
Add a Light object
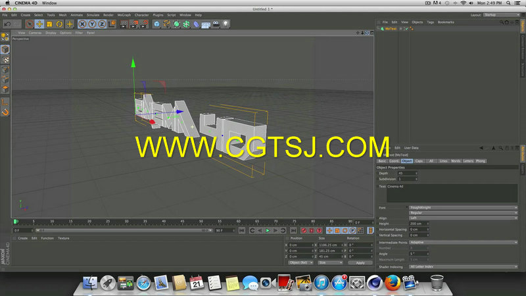(x=226, y=24)
